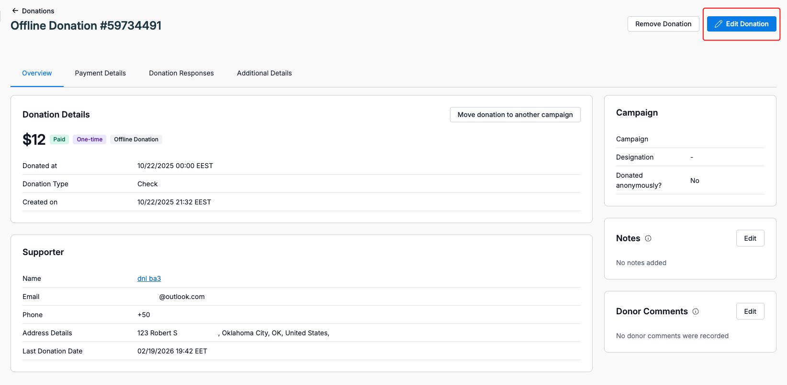Image resolution: width=787 pixels, height=385 pixels.
Task: Click the Designation label
Action: point(635,157)
